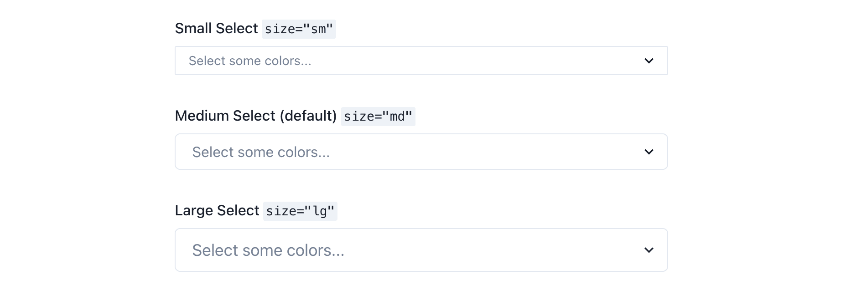Click inside the small select input field
This screenshot has width=841, height=295.
pos(410,60)
